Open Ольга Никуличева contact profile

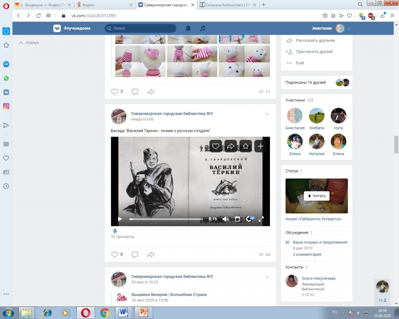point(318,278)
